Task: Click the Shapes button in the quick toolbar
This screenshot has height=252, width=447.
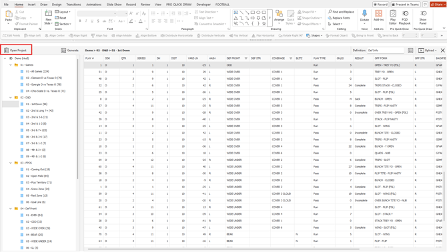Action: (314, 35)
